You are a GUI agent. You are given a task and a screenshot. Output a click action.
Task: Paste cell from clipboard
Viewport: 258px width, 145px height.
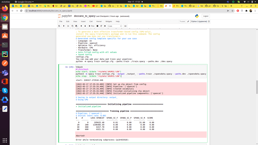coord(77,26)
